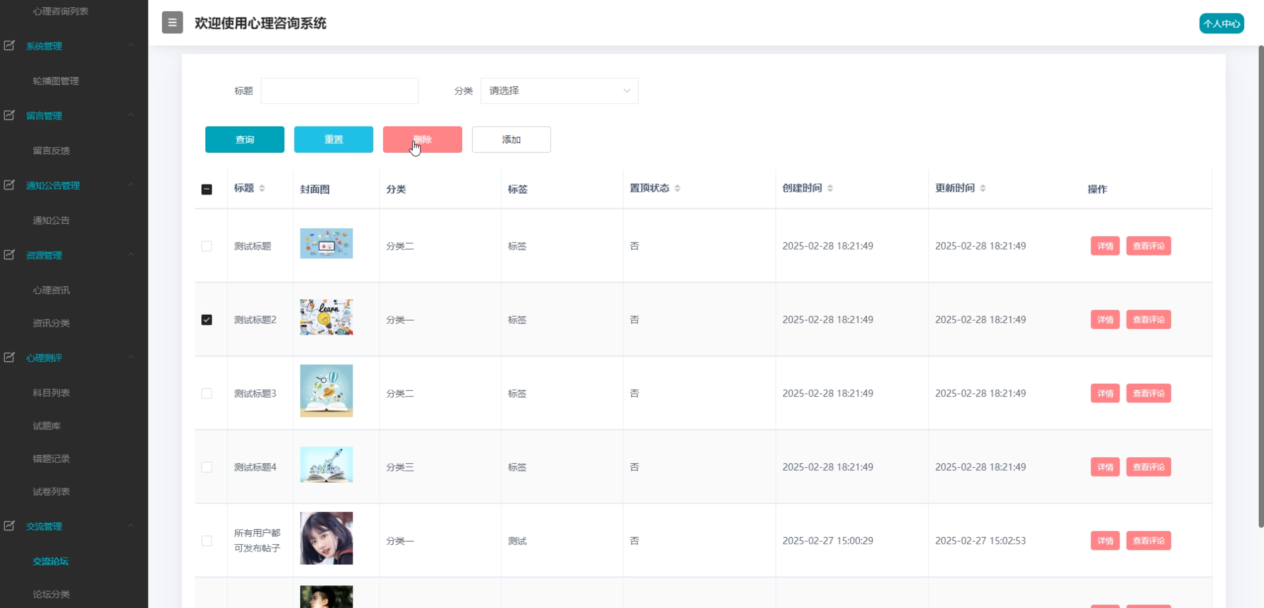Image resolution: width=1264 pixels, height=608 pixels.
Task: Click the page vertical scrollbar
Action: click(1261, 285)
